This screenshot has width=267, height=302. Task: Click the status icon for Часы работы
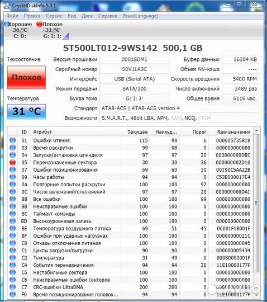(x=13, y=177)
